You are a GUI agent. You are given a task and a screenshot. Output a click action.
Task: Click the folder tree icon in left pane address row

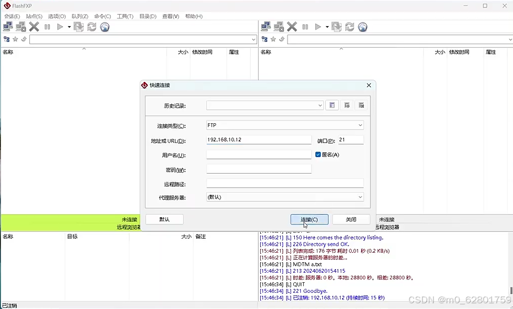[x=6, y=39]
